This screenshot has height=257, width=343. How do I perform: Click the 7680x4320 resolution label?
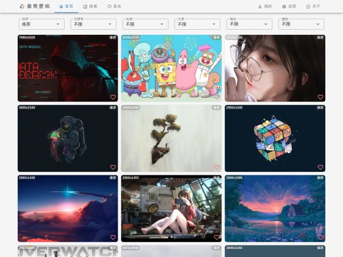click(x=27, y=37)
